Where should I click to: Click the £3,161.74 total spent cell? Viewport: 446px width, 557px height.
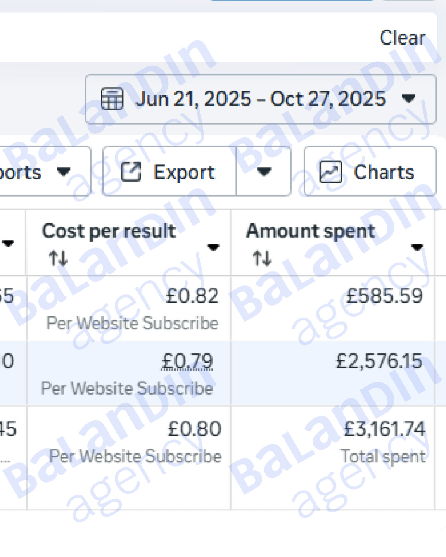pyautogui.click(x=333, y=458)
